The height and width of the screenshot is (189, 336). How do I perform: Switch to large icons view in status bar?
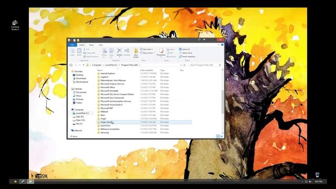[x=222, y=136]
